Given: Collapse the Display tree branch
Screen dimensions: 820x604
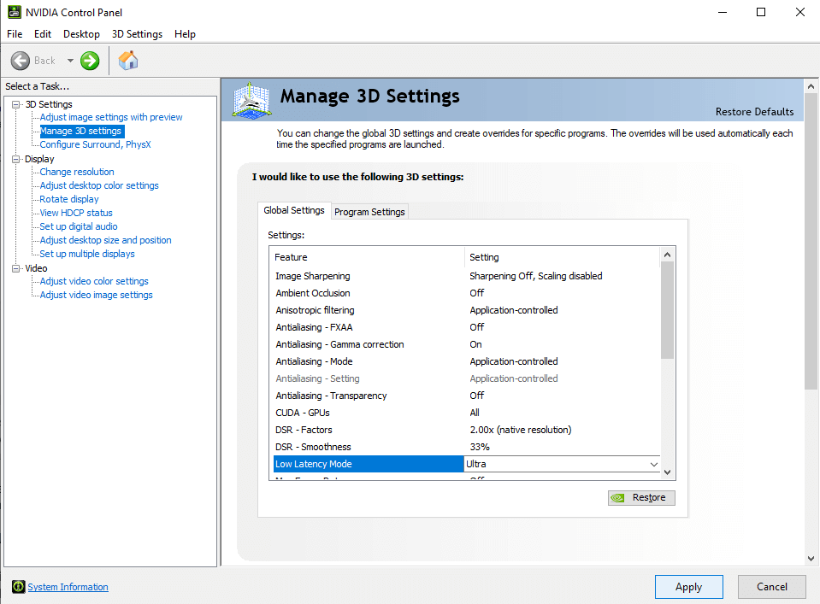Looking at the screenshot, I should [x=14, y=158].
